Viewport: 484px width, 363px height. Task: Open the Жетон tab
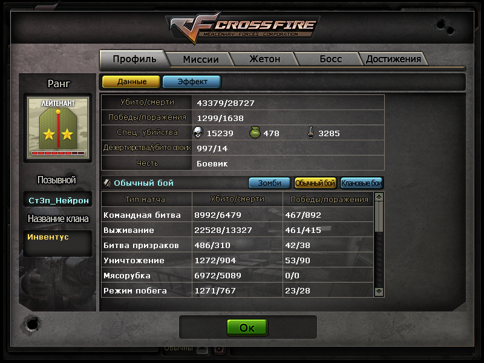pyautogui.click(x=264, y=59)
